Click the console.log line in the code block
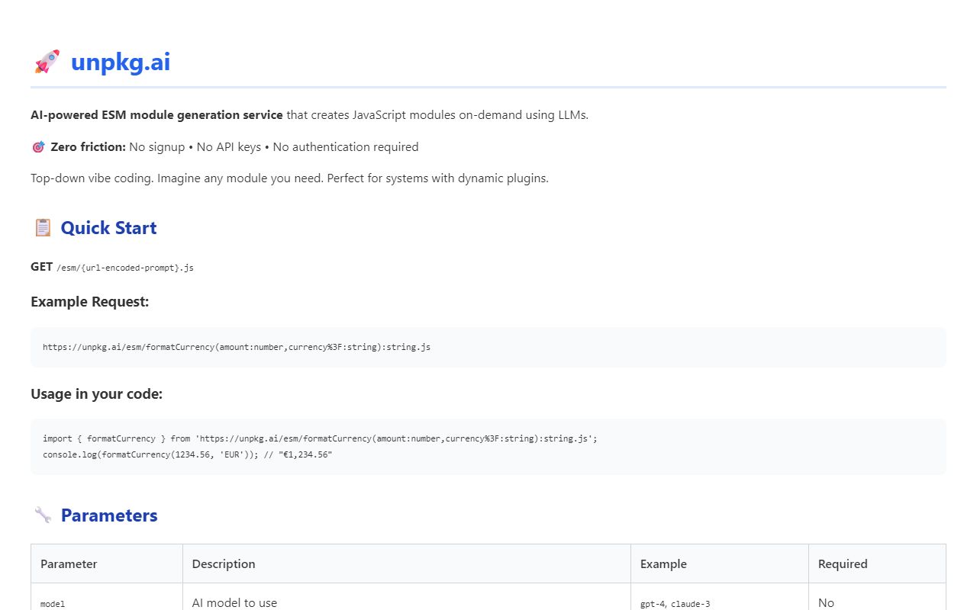This screenshot has width=977, height=610. [187, 454]
